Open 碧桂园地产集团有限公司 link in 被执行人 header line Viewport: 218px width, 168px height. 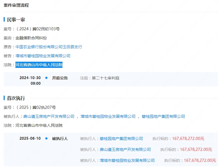[163, 116]
